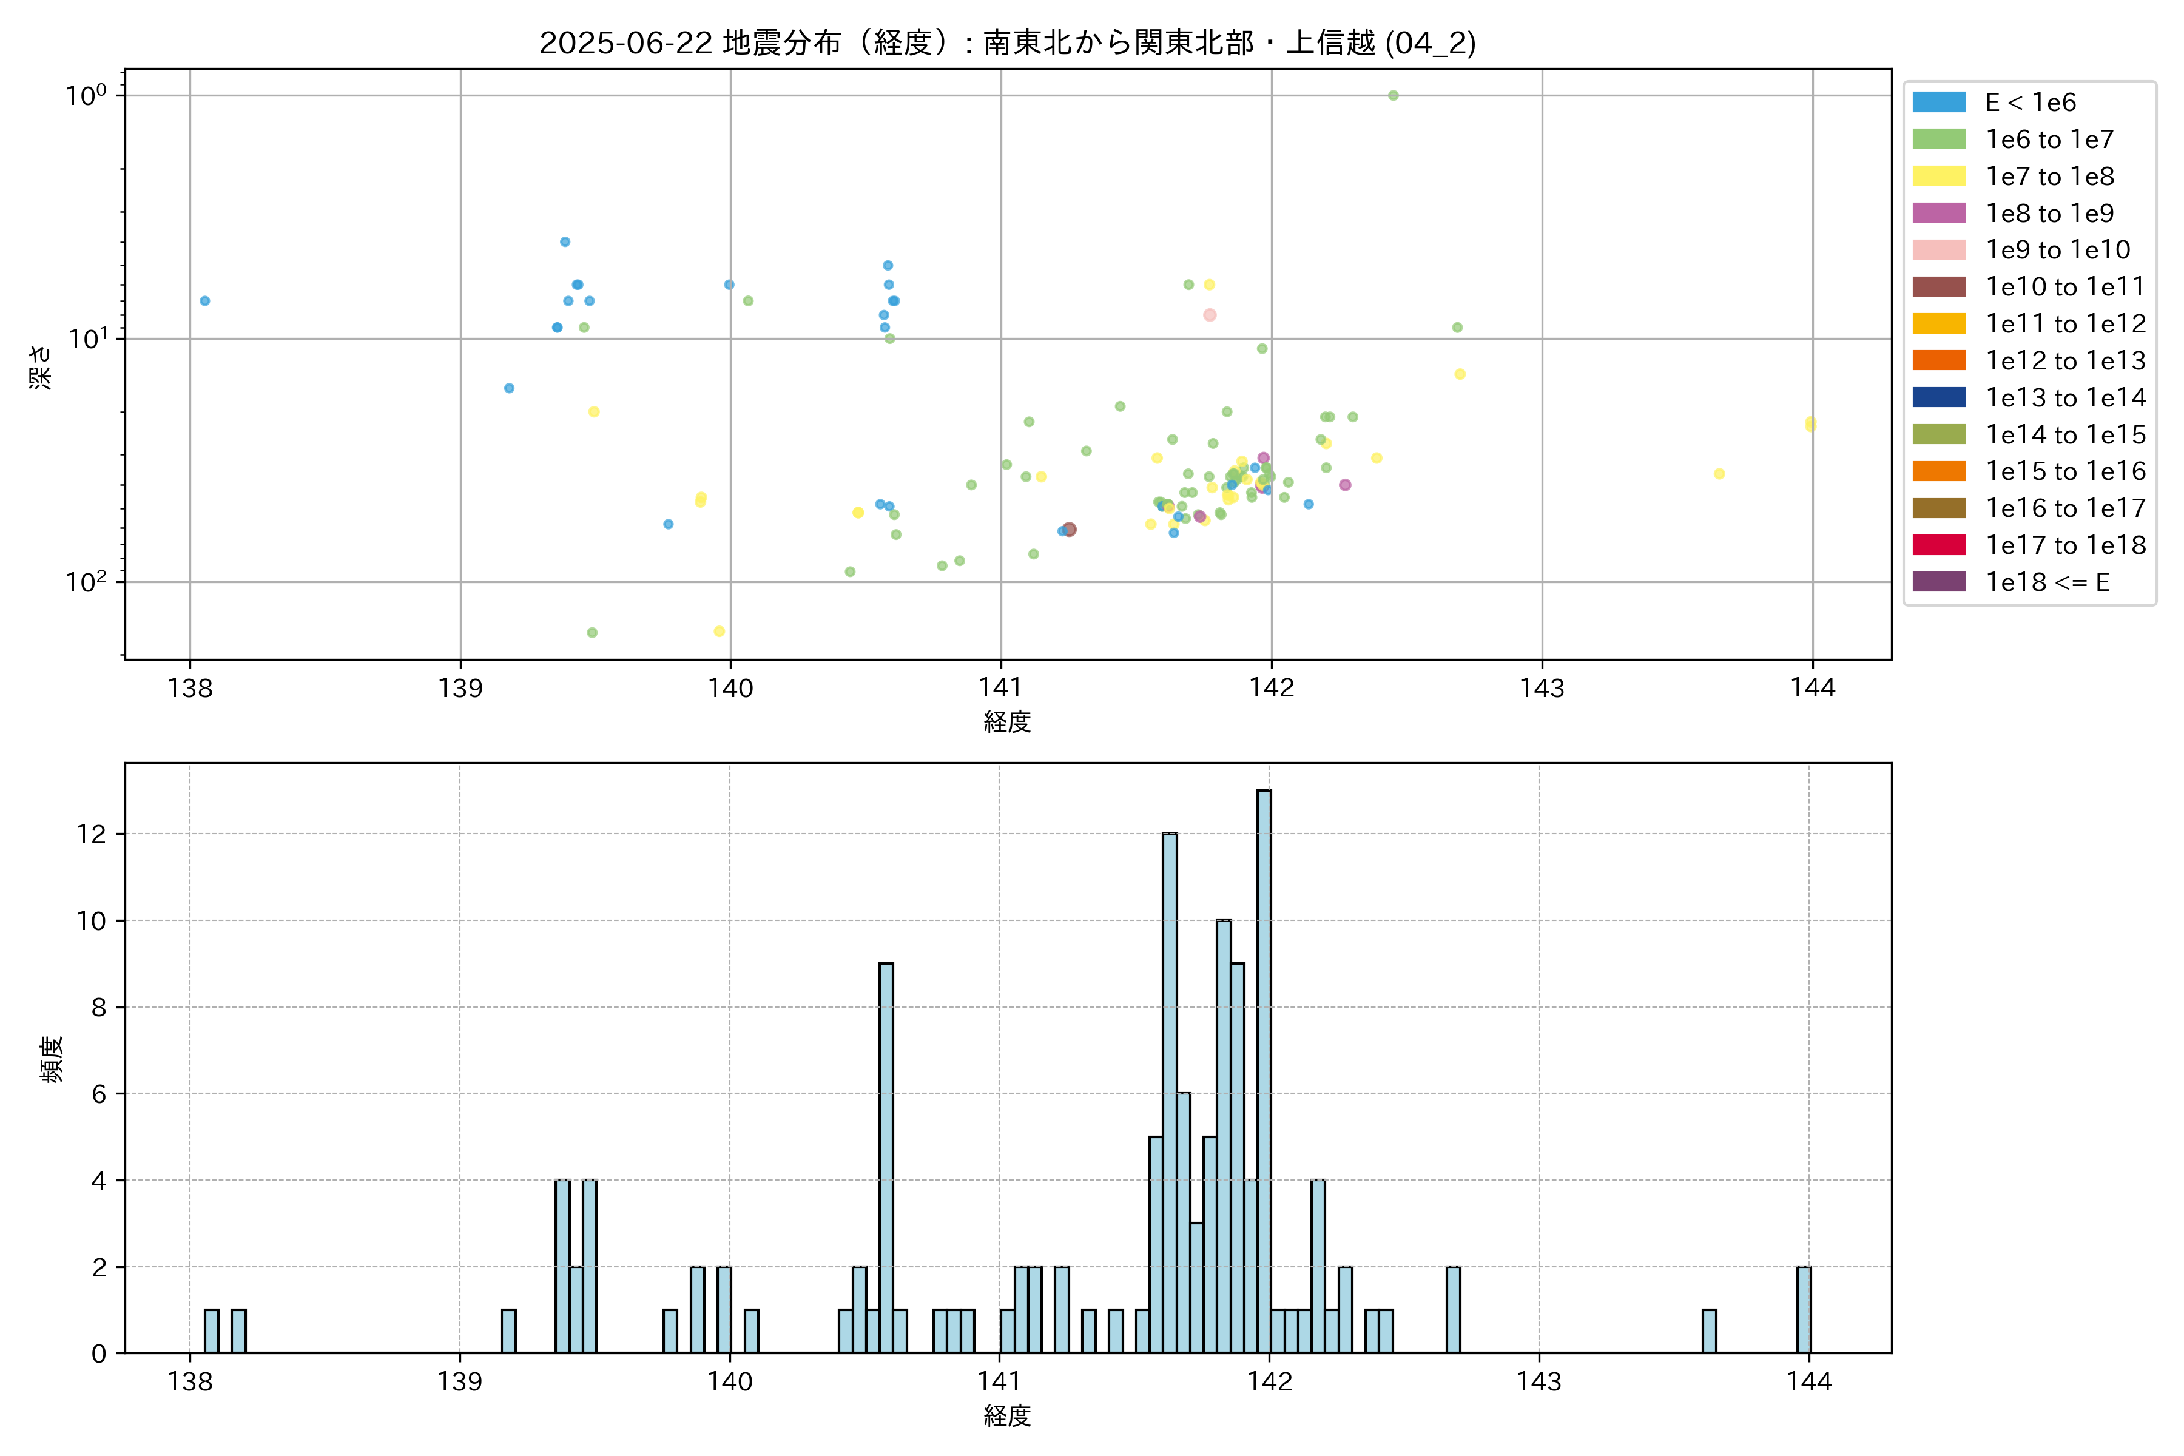This screenshot has width=2184, height=1456.
Task: Click the green scatter point at depth 10^0
Action: pos(1393,96)
